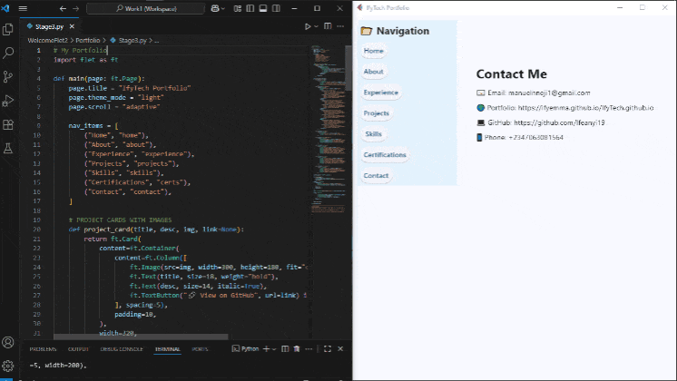
Task: Customize layout via the layout icon
Action: click(238, 8)
